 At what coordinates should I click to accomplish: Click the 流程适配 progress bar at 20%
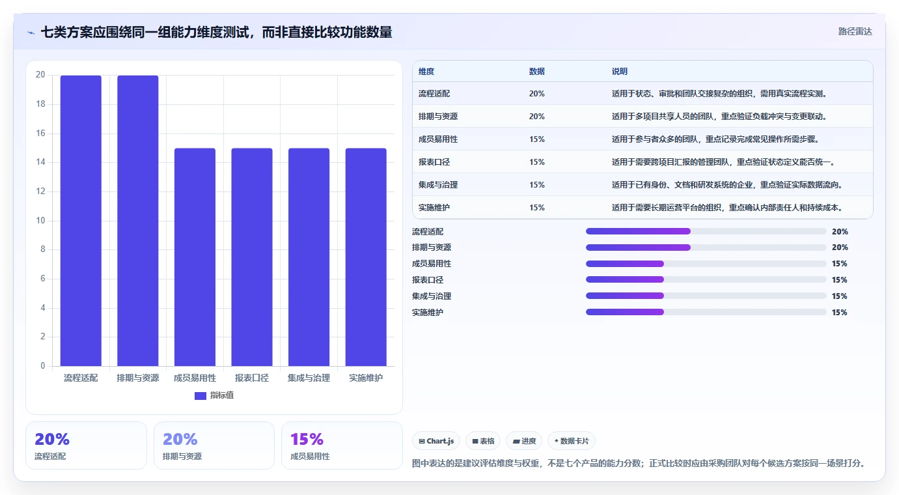pyautogui.click(x=706, y=231)
